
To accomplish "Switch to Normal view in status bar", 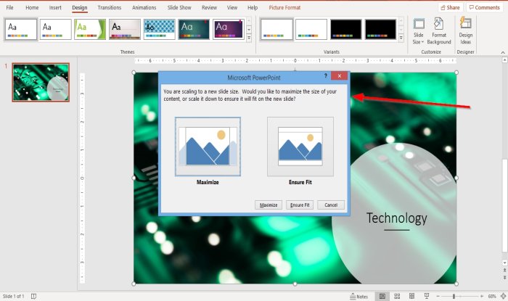I will 382,296.
